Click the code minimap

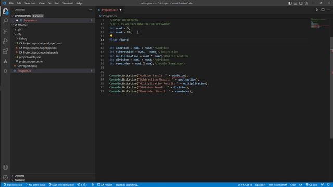(319, 23)
